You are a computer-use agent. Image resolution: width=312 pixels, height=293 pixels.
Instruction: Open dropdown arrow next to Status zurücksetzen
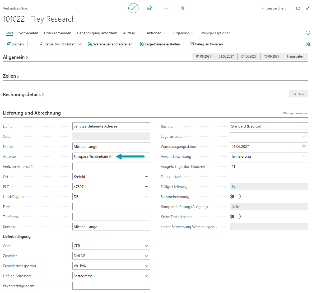[80, 44]
